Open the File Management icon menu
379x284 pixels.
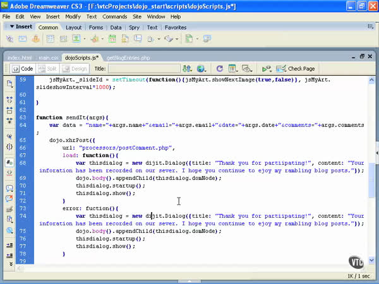(x=188, y=68)
